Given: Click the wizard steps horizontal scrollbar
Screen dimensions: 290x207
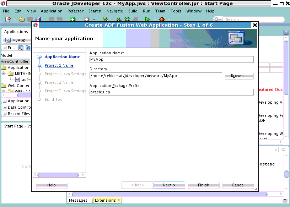Looking at the screenshot, I should click(58, 175).
